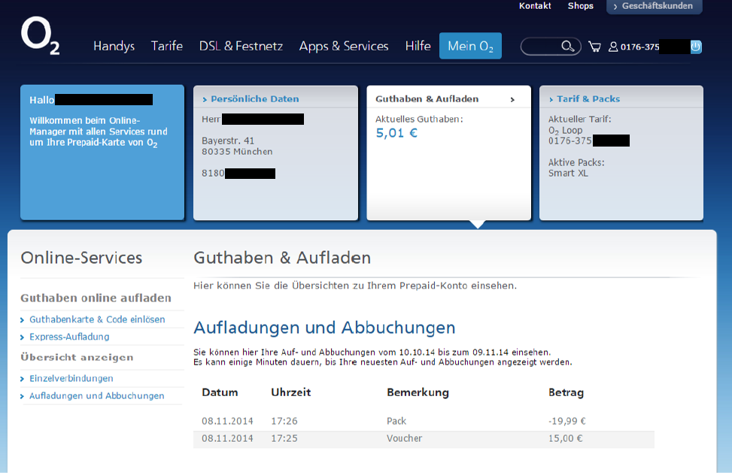This screenshot has height=475, width=732.
Task: Click the magnifier search icon
Action: click(x=568, y=46)
